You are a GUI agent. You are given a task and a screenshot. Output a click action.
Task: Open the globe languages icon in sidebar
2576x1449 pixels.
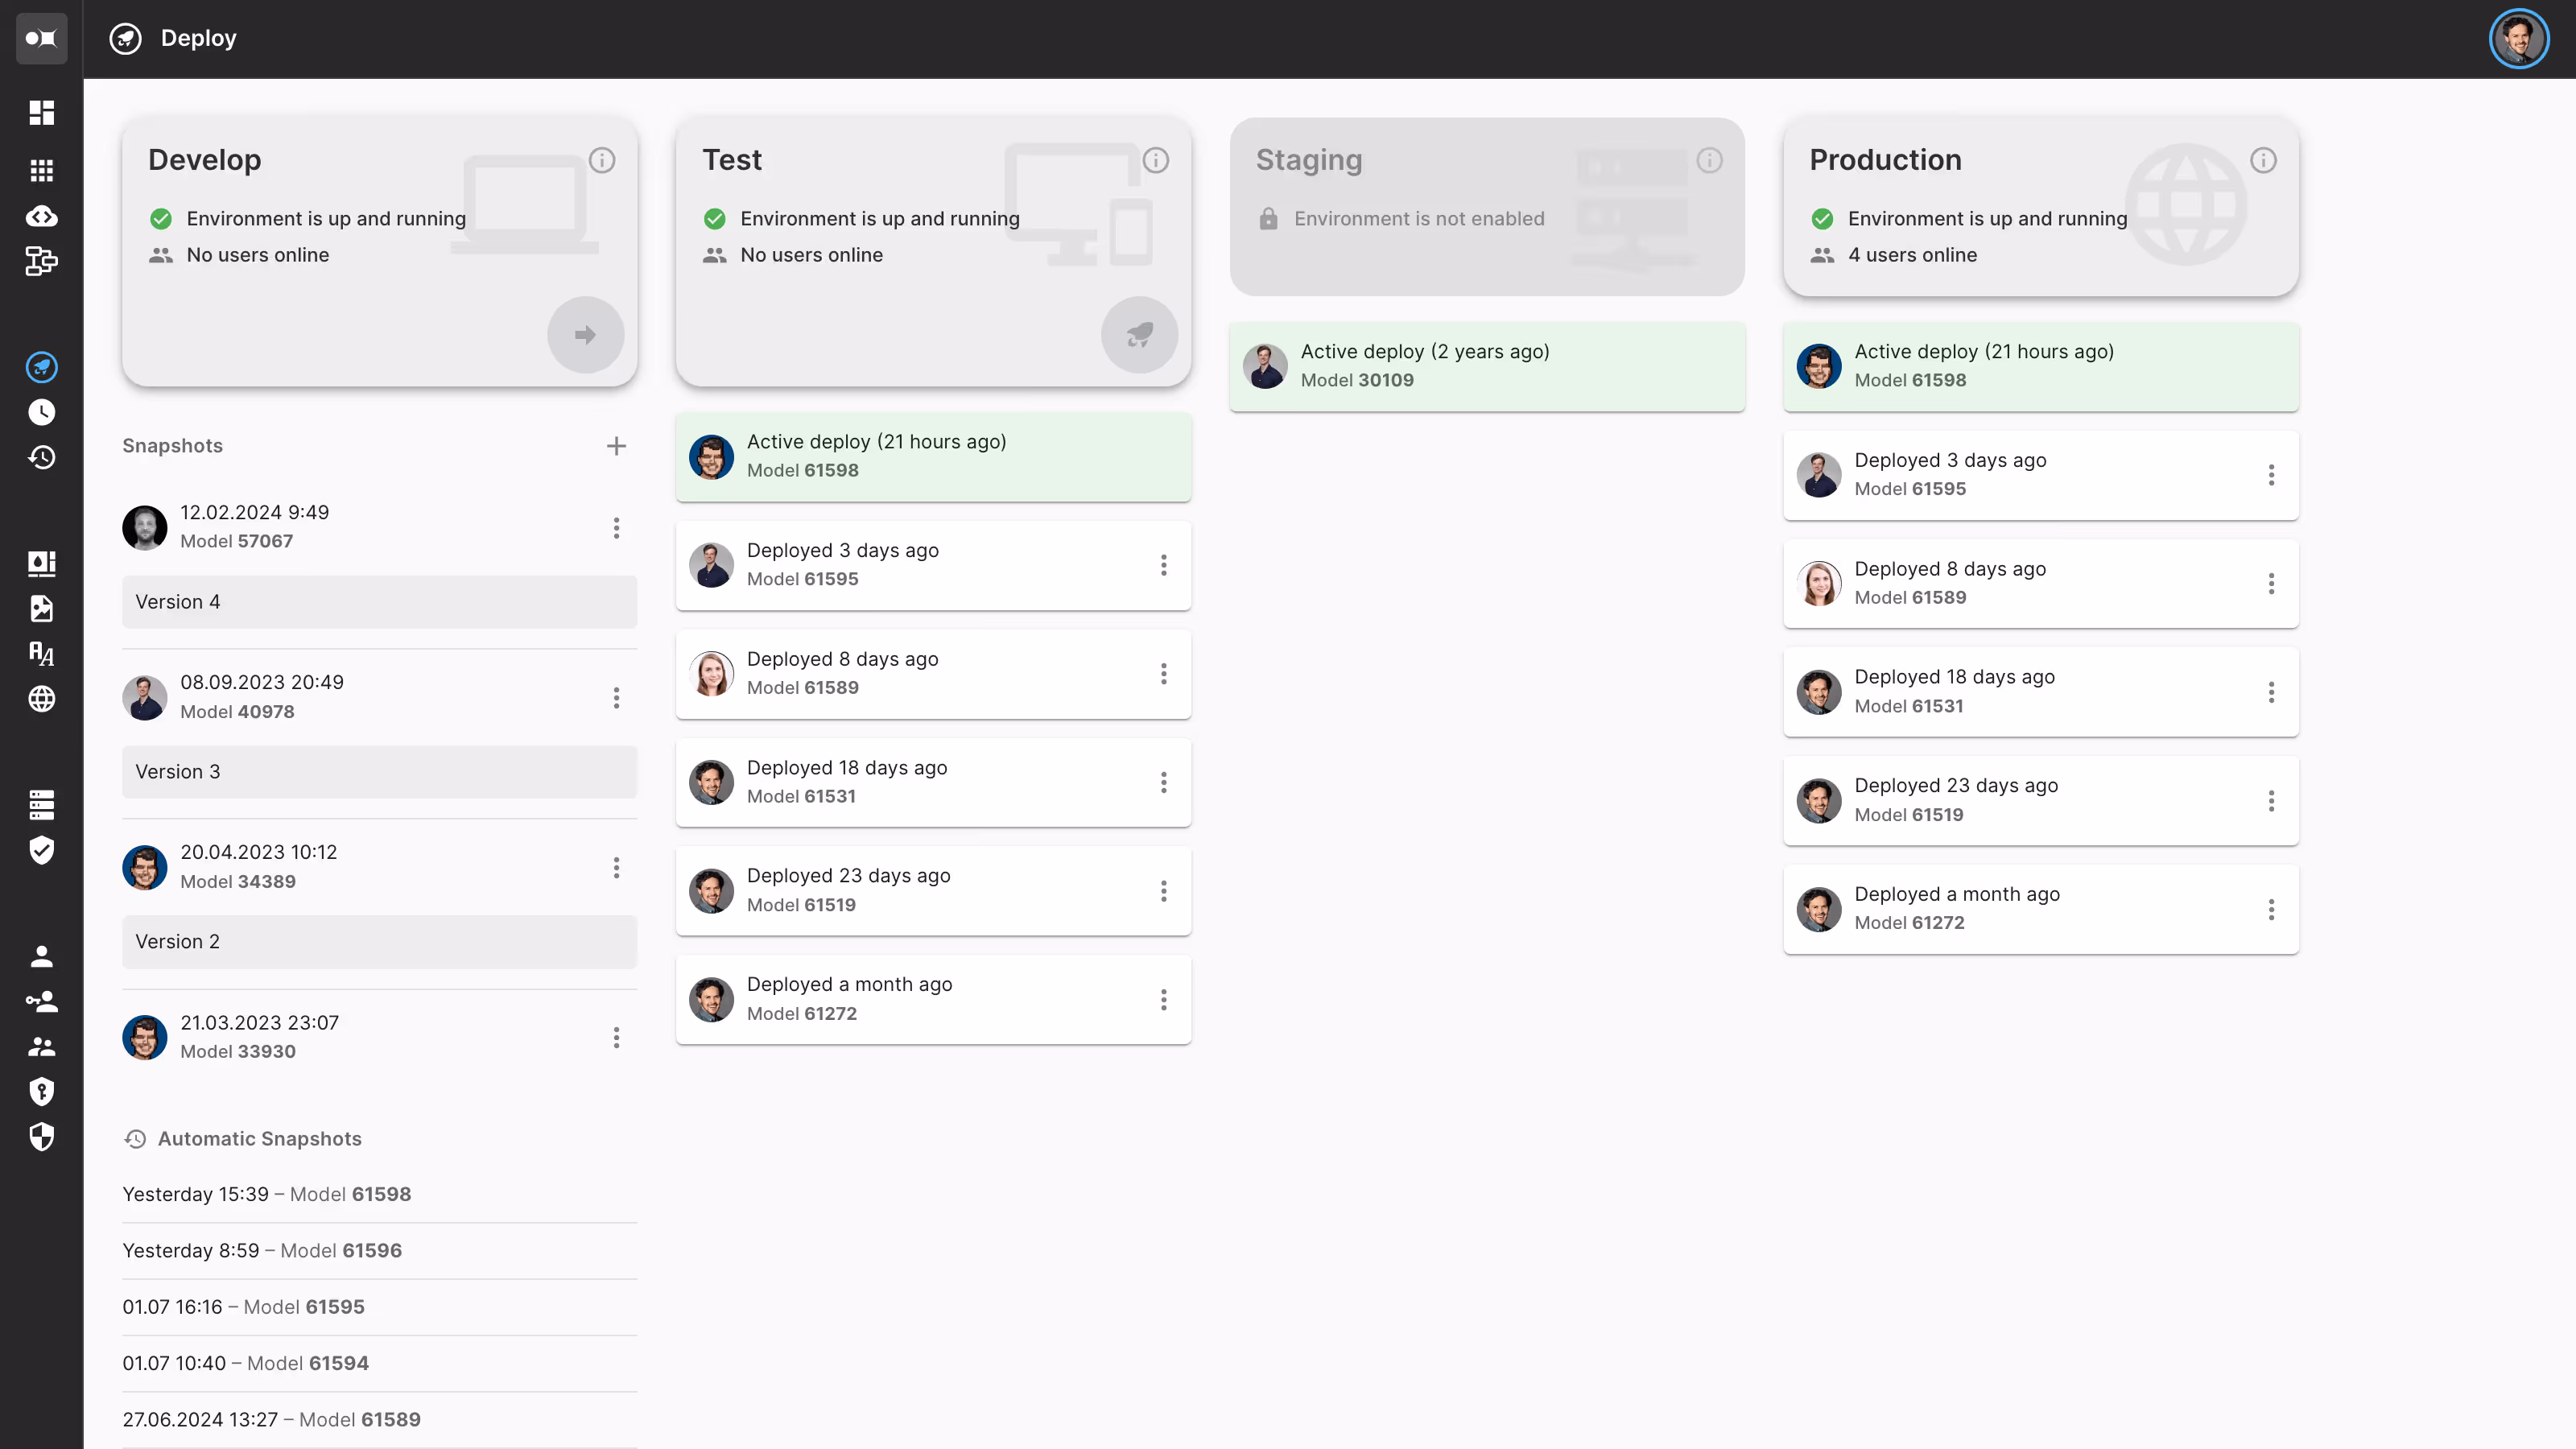(41, 699)
